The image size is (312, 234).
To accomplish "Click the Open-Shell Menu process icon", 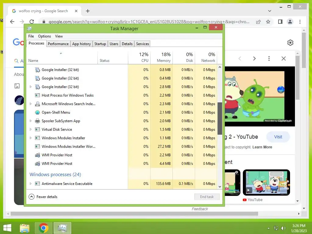I will pyautogui.click(x=37, y=112).
